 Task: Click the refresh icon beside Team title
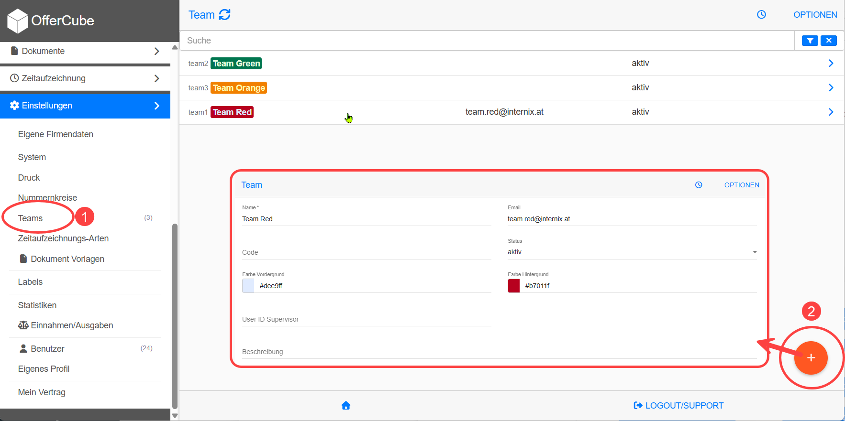(224, 15)
